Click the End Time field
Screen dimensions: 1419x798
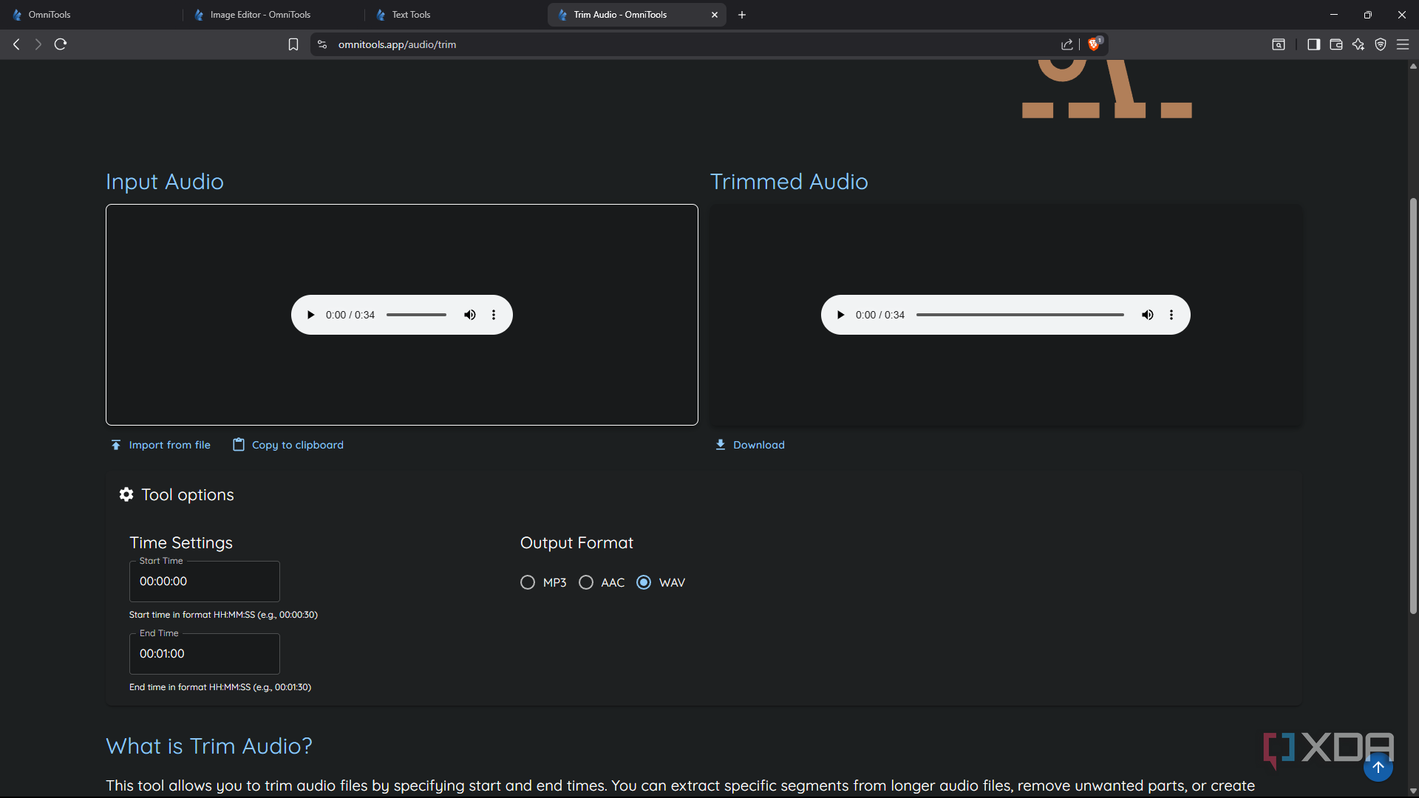pyautogui.click(x=205, y=654)
